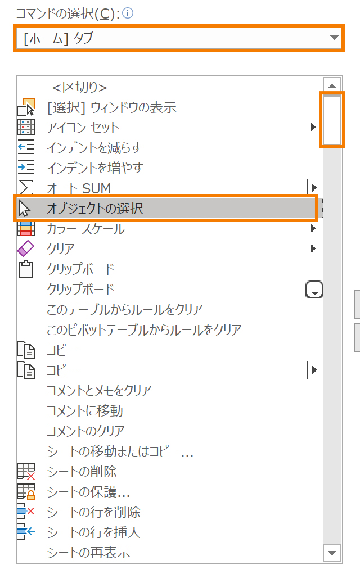Image resolution: width=360 pixels, height=574 pixels.
Task: Select the コメントに移動 command
Action: [84, 411]
